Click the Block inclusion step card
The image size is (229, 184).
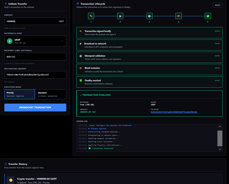click(149, 70)
